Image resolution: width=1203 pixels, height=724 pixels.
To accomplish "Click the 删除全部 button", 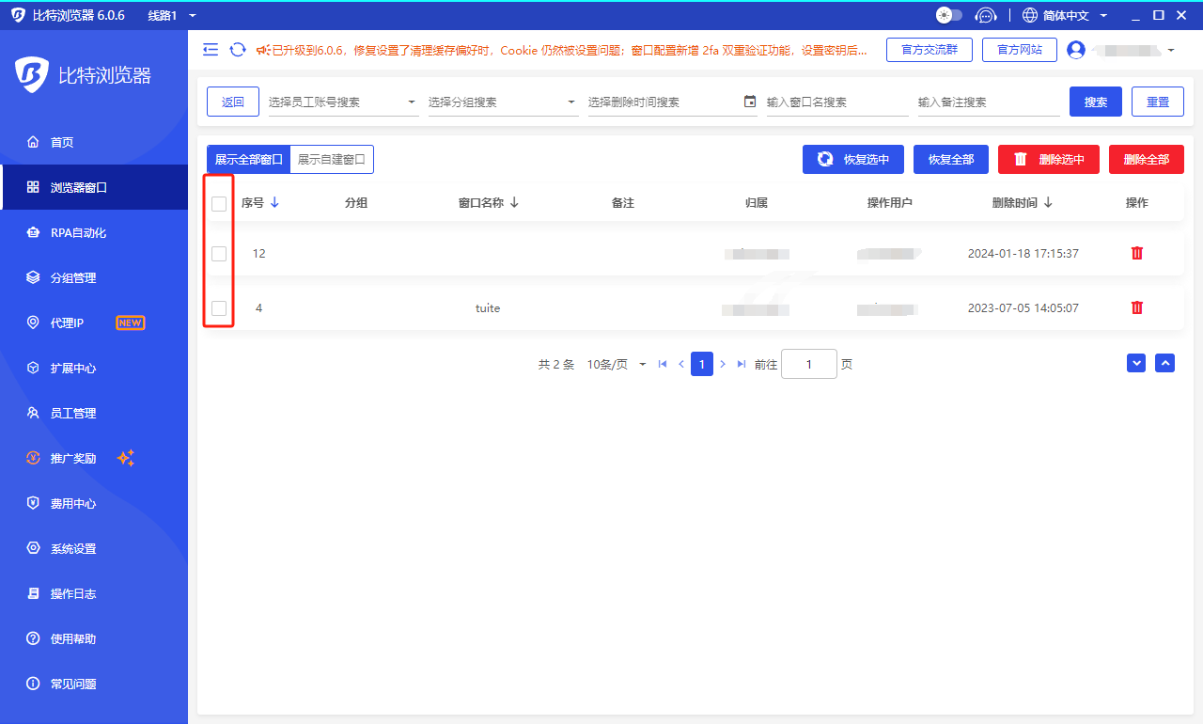I will [1147, 160].
